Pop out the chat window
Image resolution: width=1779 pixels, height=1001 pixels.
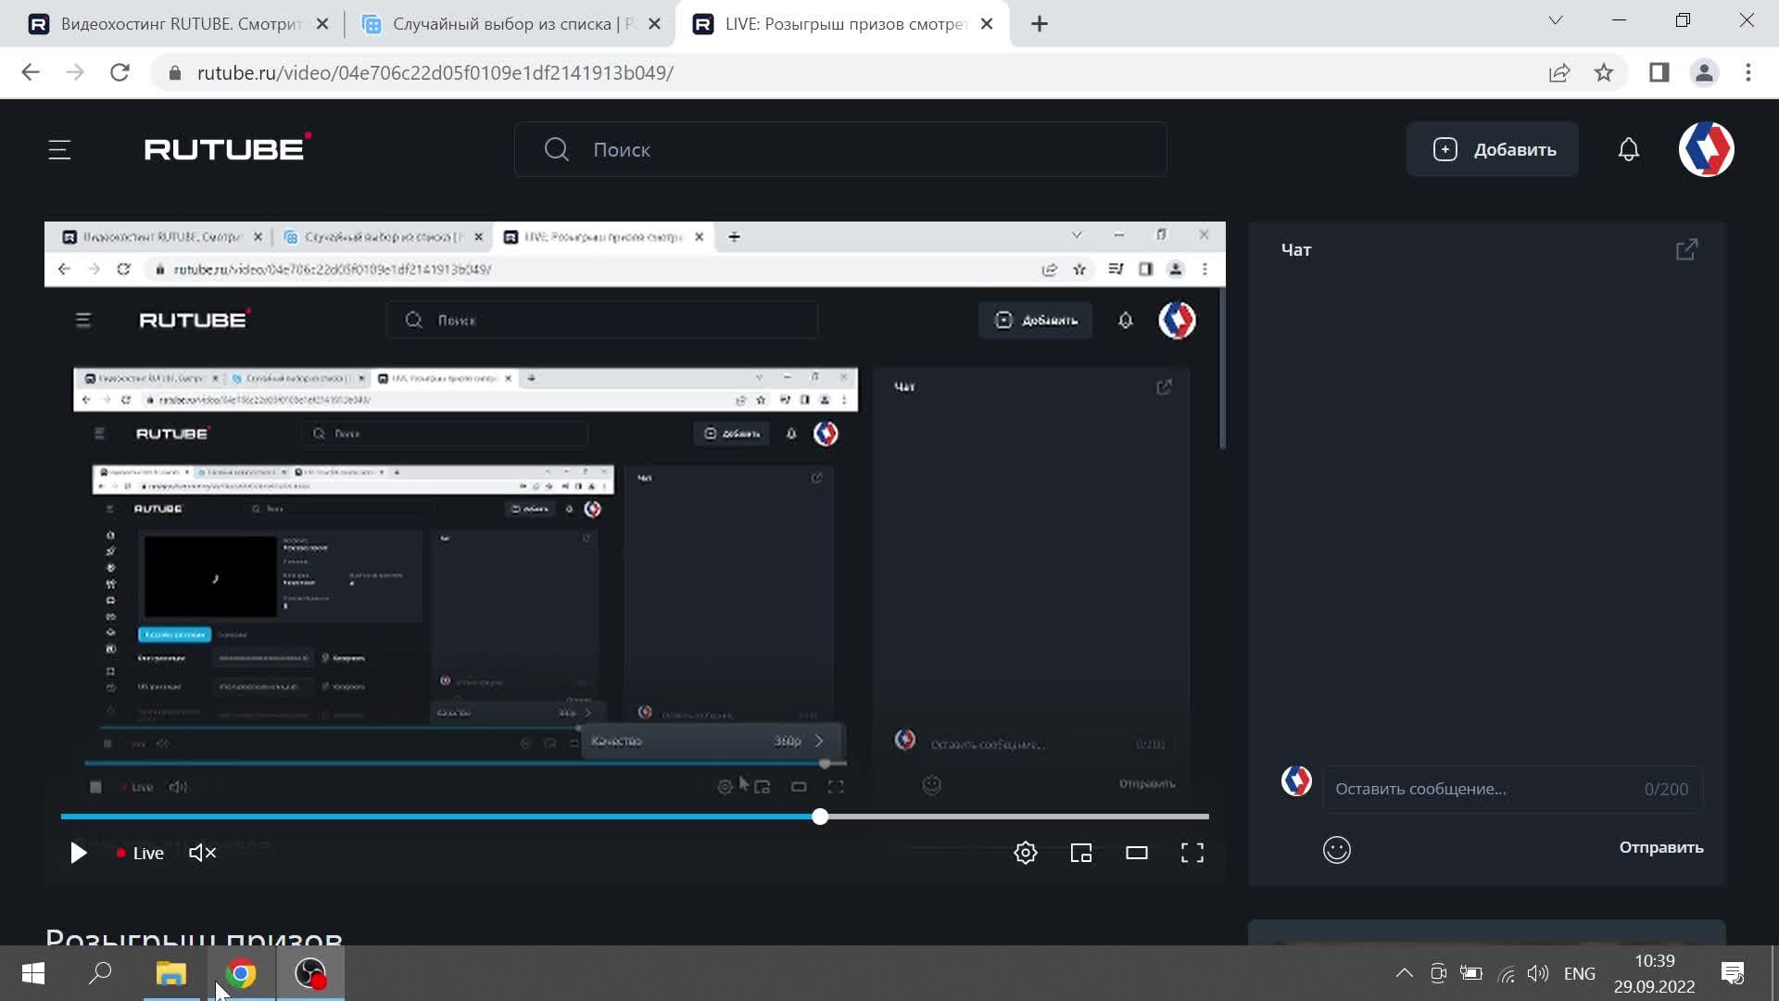click(1687, 249)
